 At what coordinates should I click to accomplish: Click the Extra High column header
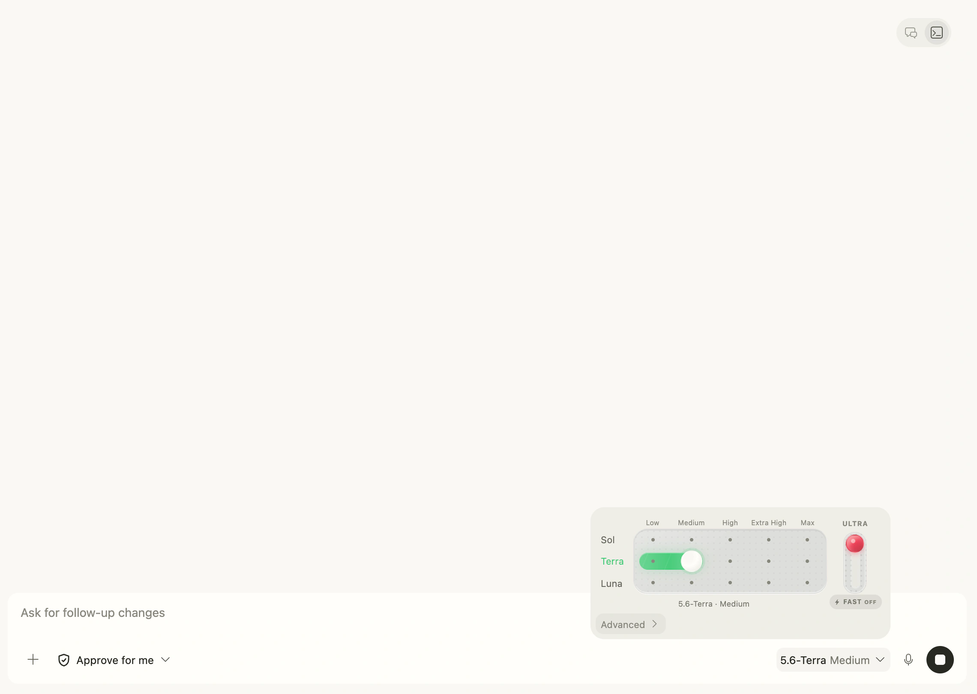[x=769, y=523]
